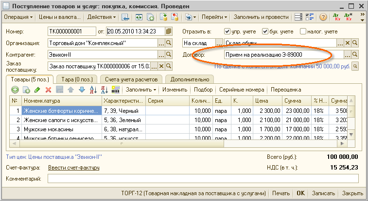The height and width of the screenshot is (201, 368).
Task: Click the checkbox list view icon
Action: click(x=310, y=17)
